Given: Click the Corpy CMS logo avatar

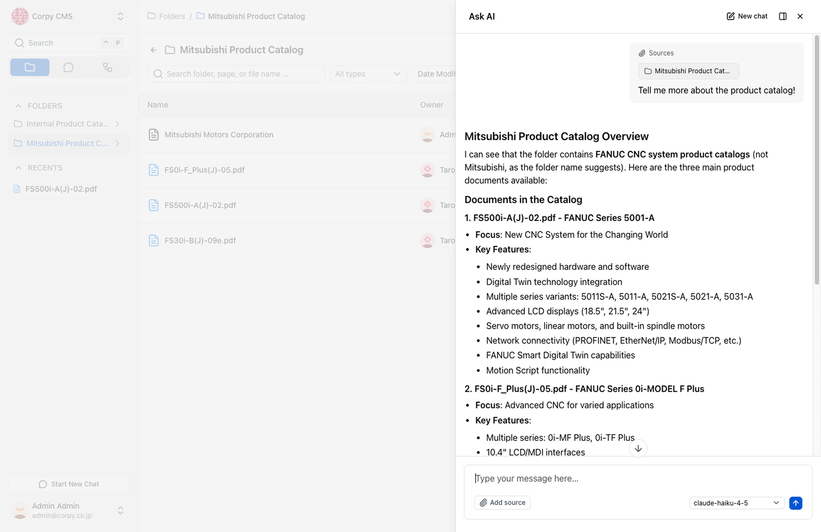Looking at the screenshot, I should coord(20,16).
